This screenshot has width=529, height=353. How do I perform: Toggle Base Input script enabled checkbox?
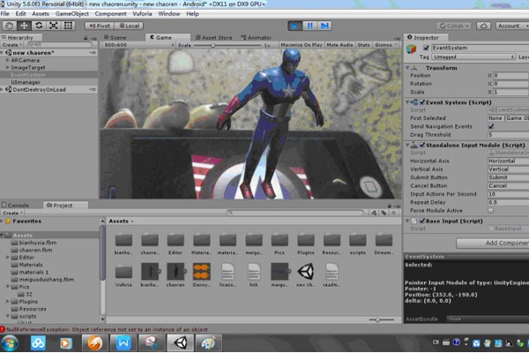pos(421,221)
